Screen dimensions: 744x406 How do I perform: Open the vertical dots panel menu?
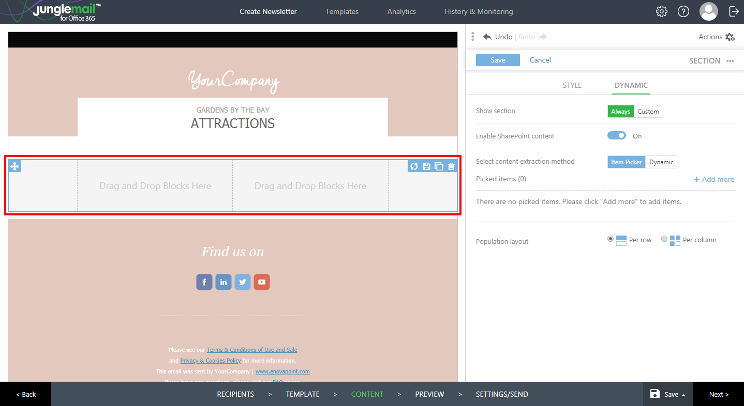tap(472, 37)
